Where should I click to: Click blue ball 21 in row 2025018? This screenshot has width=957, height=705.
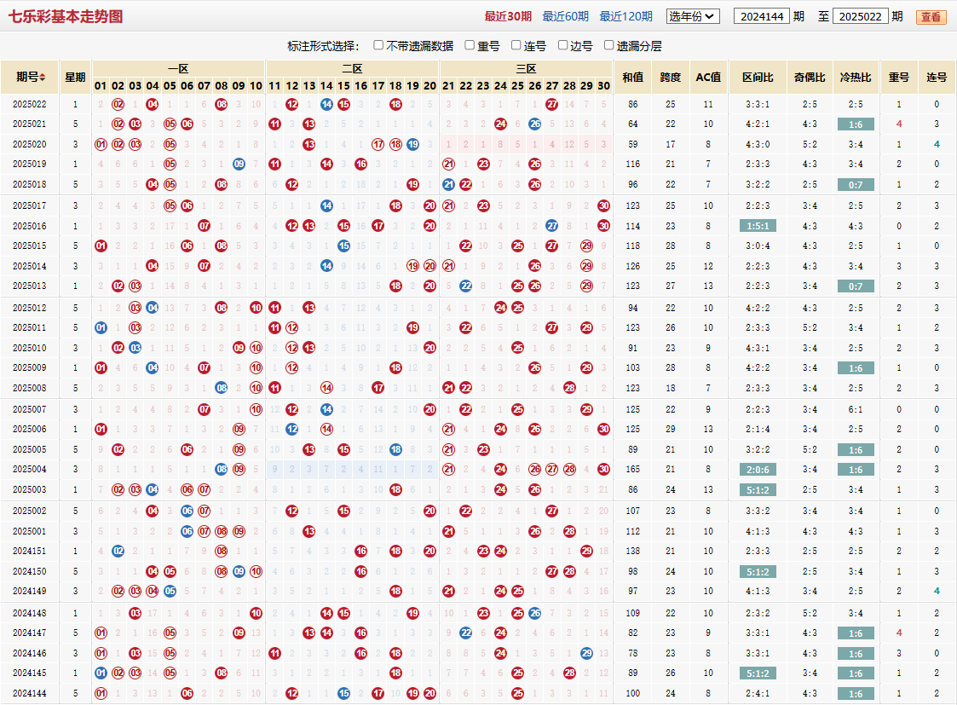point(448,184)
